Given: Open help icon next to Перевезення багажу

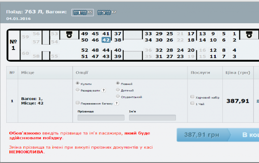Looking at the screenshot, I should coord(117,103).
